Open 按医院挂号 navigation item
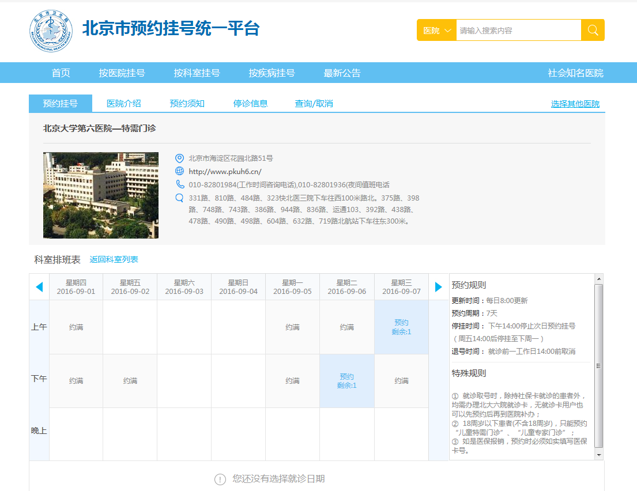This screenshot has height=491, width=637. click(x=122, y=73)
